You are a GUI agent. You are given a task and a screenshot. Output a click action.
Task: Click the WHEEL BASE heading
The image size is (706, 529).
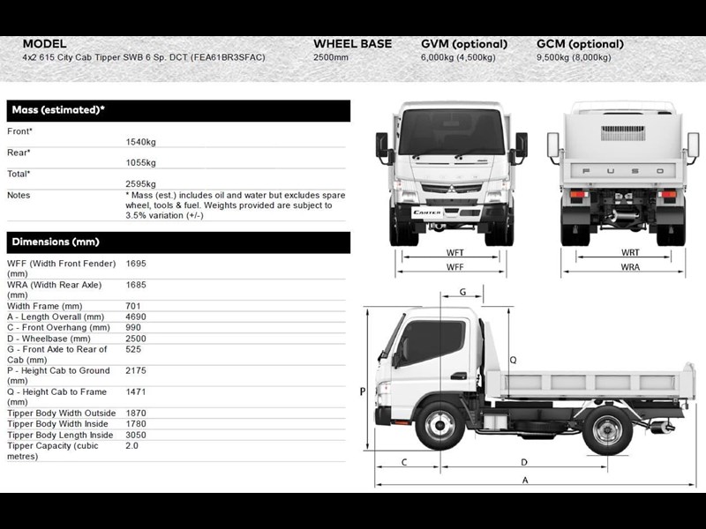pos(352,44)
